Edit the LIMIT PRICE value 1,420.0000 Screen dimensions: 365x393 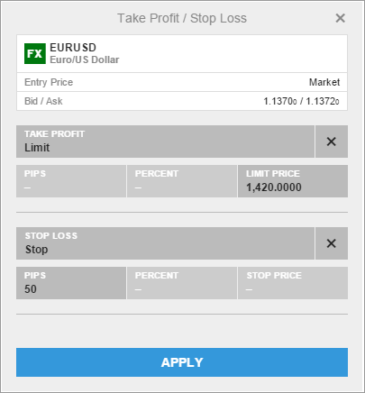(293, 181)
